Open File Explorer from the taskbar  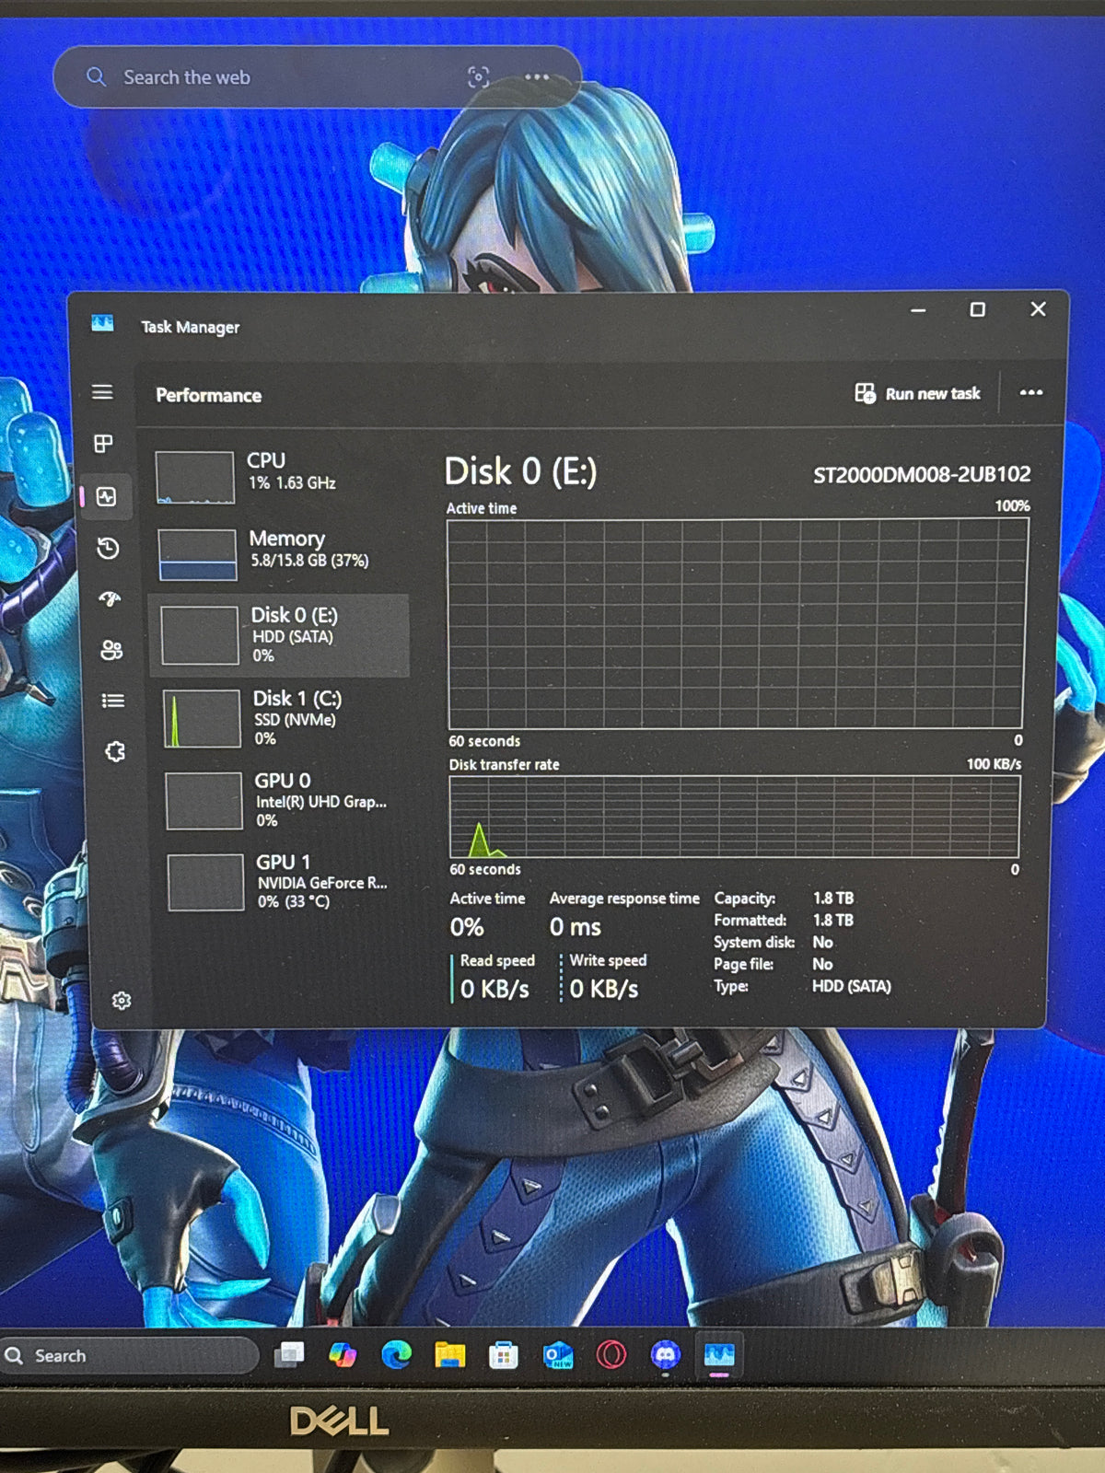pyautogui.click(x=450, y=1354)
